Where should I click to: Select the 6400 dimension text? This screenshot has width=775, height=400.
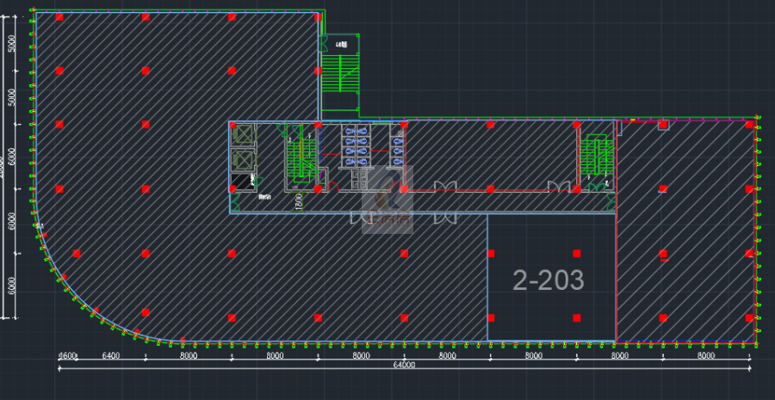pyautogui.click(x=111, y=355)
